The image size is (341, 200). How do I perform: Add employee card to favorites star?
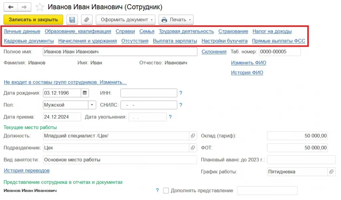point(40,7)
